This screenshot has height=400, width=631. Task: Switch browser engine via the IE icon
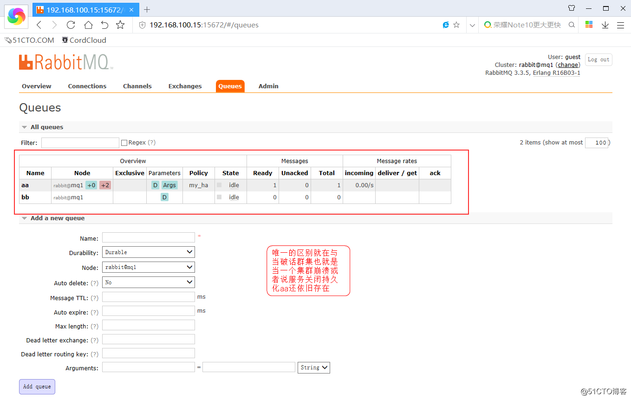(x=446, y=25)
